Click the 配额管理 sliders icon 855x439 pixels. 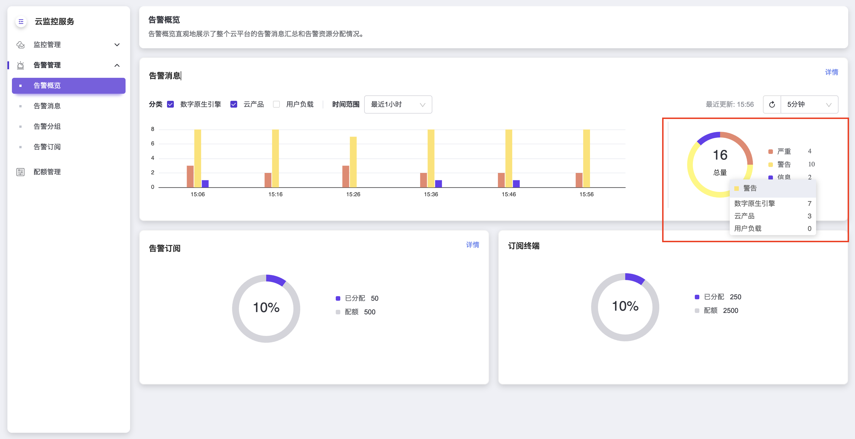pos(20,172)
